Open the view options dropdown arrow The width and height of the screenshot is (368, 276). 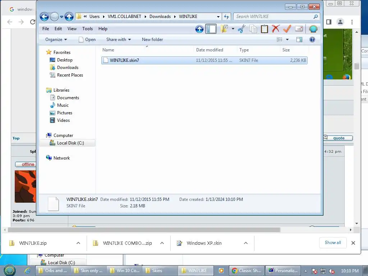click(x=287, y=40)
